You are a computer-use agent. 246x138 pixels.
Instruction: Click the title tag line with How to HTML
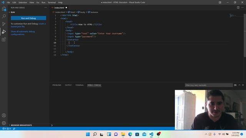pyautogui.click(x=86, y=25)
